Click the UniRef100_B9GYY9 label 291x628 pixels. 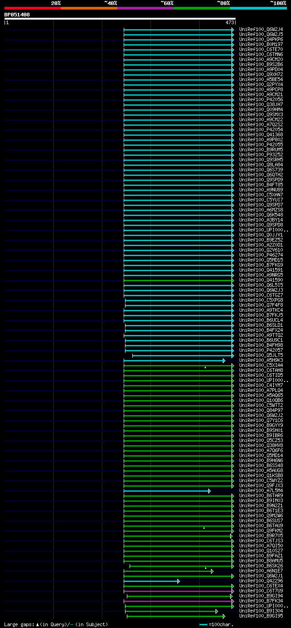[261, 425]
